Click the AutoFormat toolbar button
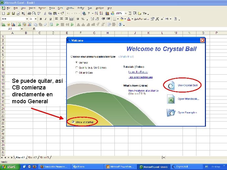227x170 pixels. pyautogui.click(x=142, y=19)
